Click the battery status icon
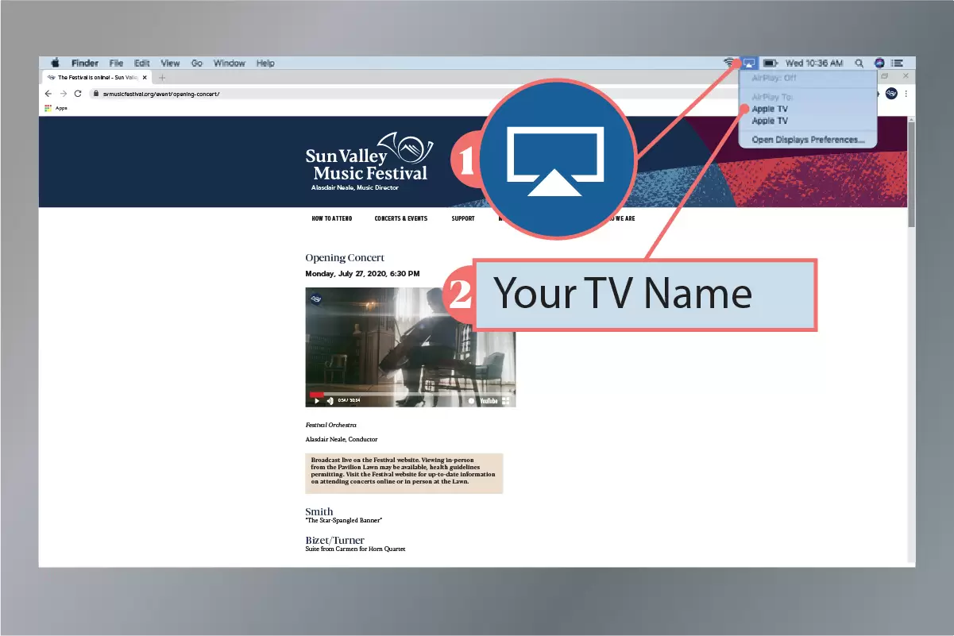The width and height of the screenshot is (954, 636). point(770,64)
